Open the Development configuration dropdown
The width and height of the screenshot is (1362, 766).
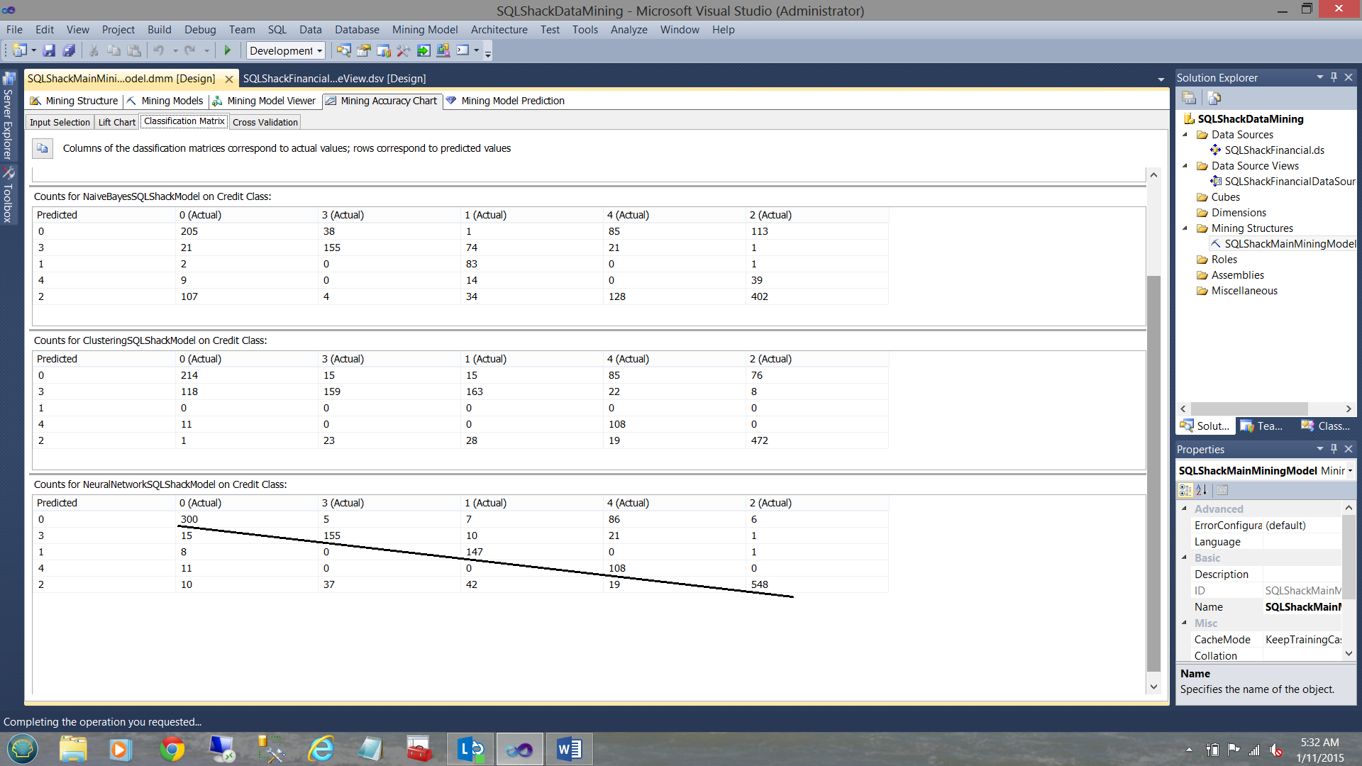pos(286,50)
